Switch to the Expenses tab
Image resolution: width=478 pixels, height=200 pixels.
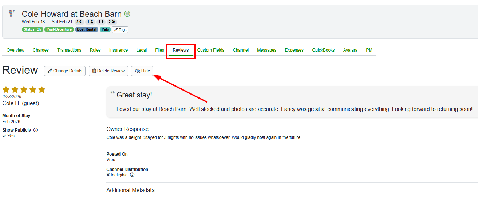coord(294,50)
